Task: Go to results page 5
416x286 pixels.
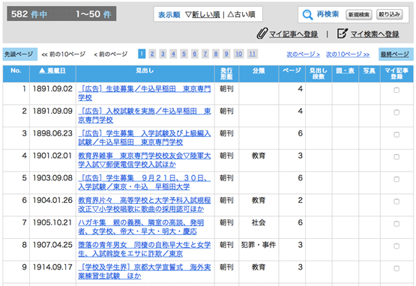Action: tap(184, 54)
